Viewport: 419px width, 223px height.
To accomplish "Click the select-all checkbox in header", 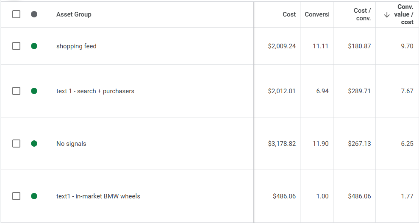I will 16,14.
